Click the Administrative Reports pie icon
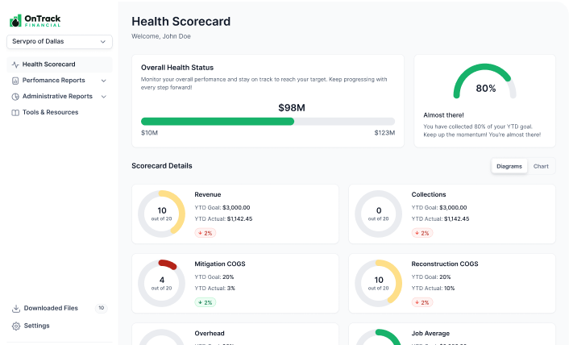 pos(15,97)
